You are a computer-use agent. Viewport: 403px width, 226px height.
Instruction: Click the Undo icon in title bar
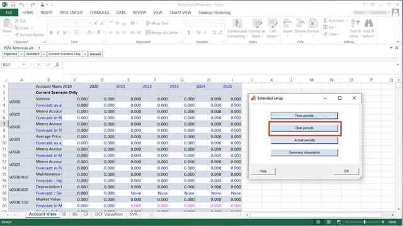22,4
